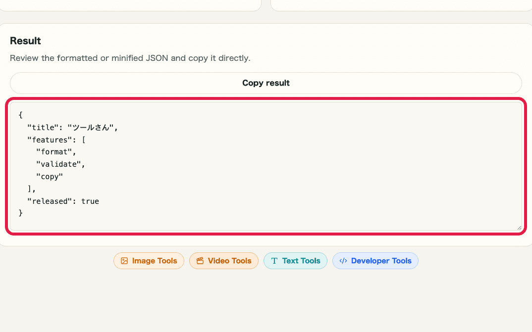Click the picture icon on the Image Tools badge
The image size is (532, 332).
click(125, 261)
